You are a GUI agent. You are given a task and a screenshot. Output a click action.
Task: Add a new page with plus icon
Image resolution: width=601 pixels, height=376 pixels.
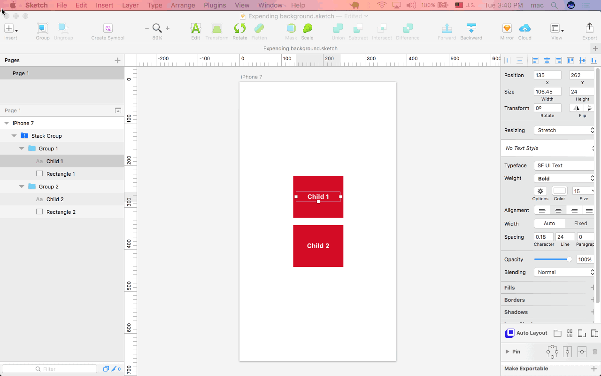coord(117,60)
